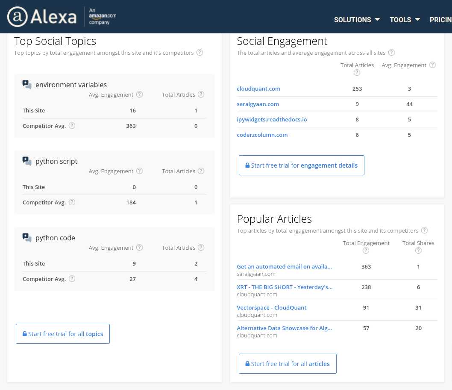This screenshot has width=452, height=390.
Task: Open 'XRT - THE BIG SHORT' article link
Action: click(x=285, y=287)
